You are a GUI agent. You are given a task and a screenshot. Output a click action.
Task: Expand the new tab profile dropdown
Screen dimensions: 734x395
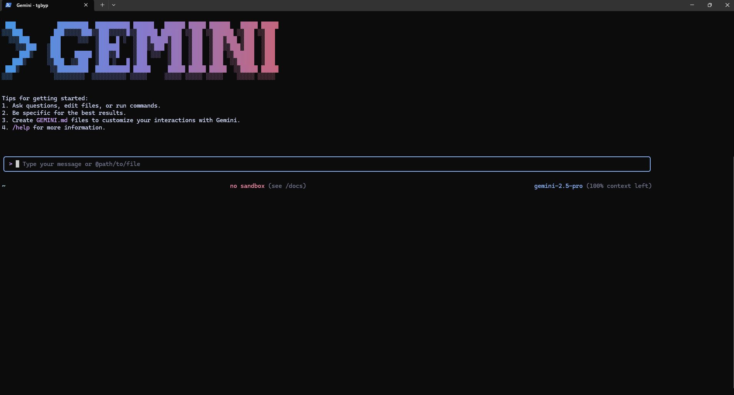click(x=114, y=5)
